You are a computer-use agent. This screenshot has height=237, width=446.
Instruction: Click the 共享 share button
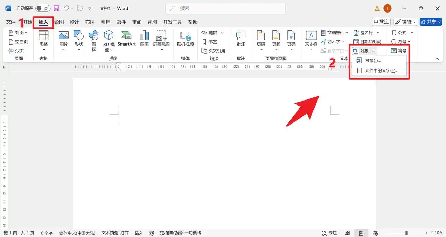point(430,22)
